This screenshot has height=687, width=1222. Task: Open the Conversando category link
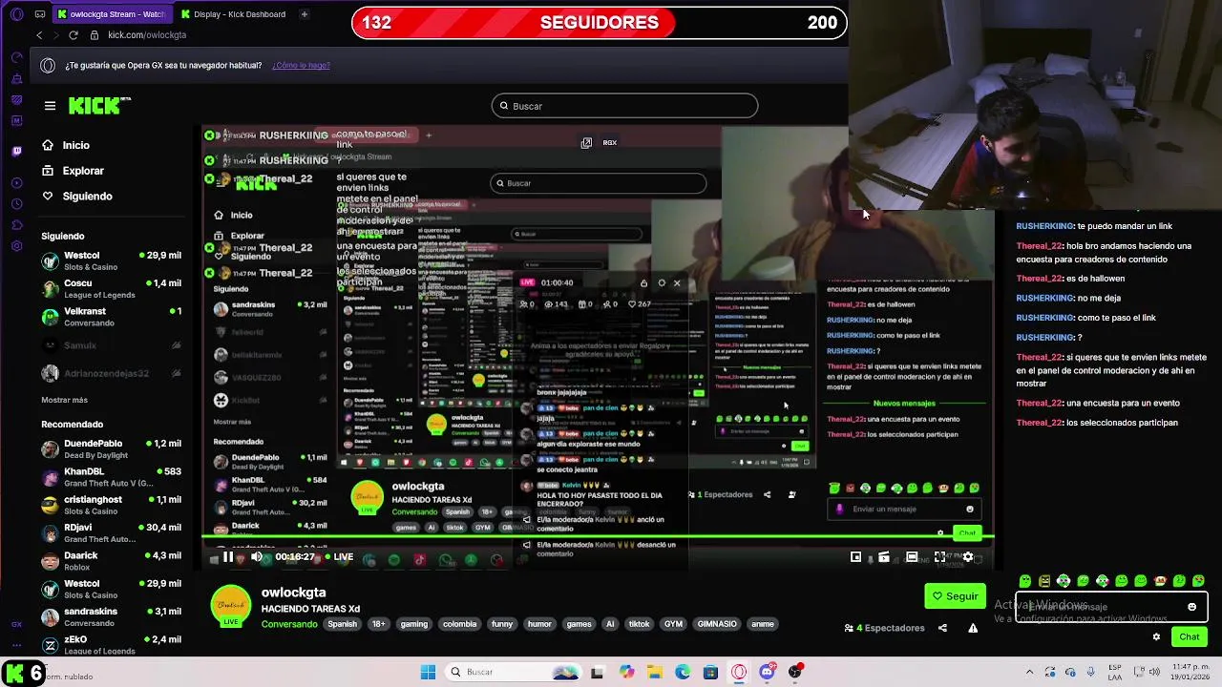289,624
